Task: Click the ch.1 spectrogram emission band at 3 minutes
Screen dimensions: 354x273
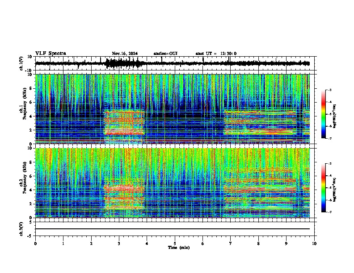Action: coord(124,123)
